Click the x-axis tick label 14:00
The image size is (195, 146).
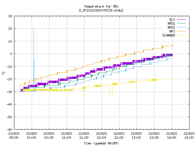coord(172,137)
